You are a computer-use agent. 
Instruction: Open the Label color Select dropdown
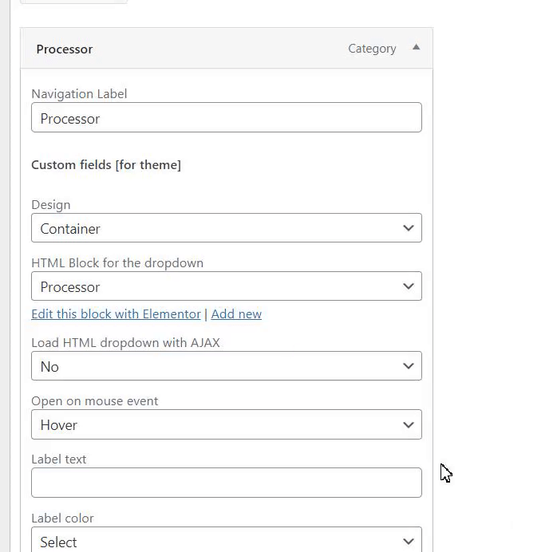click(x=215, y=541)
